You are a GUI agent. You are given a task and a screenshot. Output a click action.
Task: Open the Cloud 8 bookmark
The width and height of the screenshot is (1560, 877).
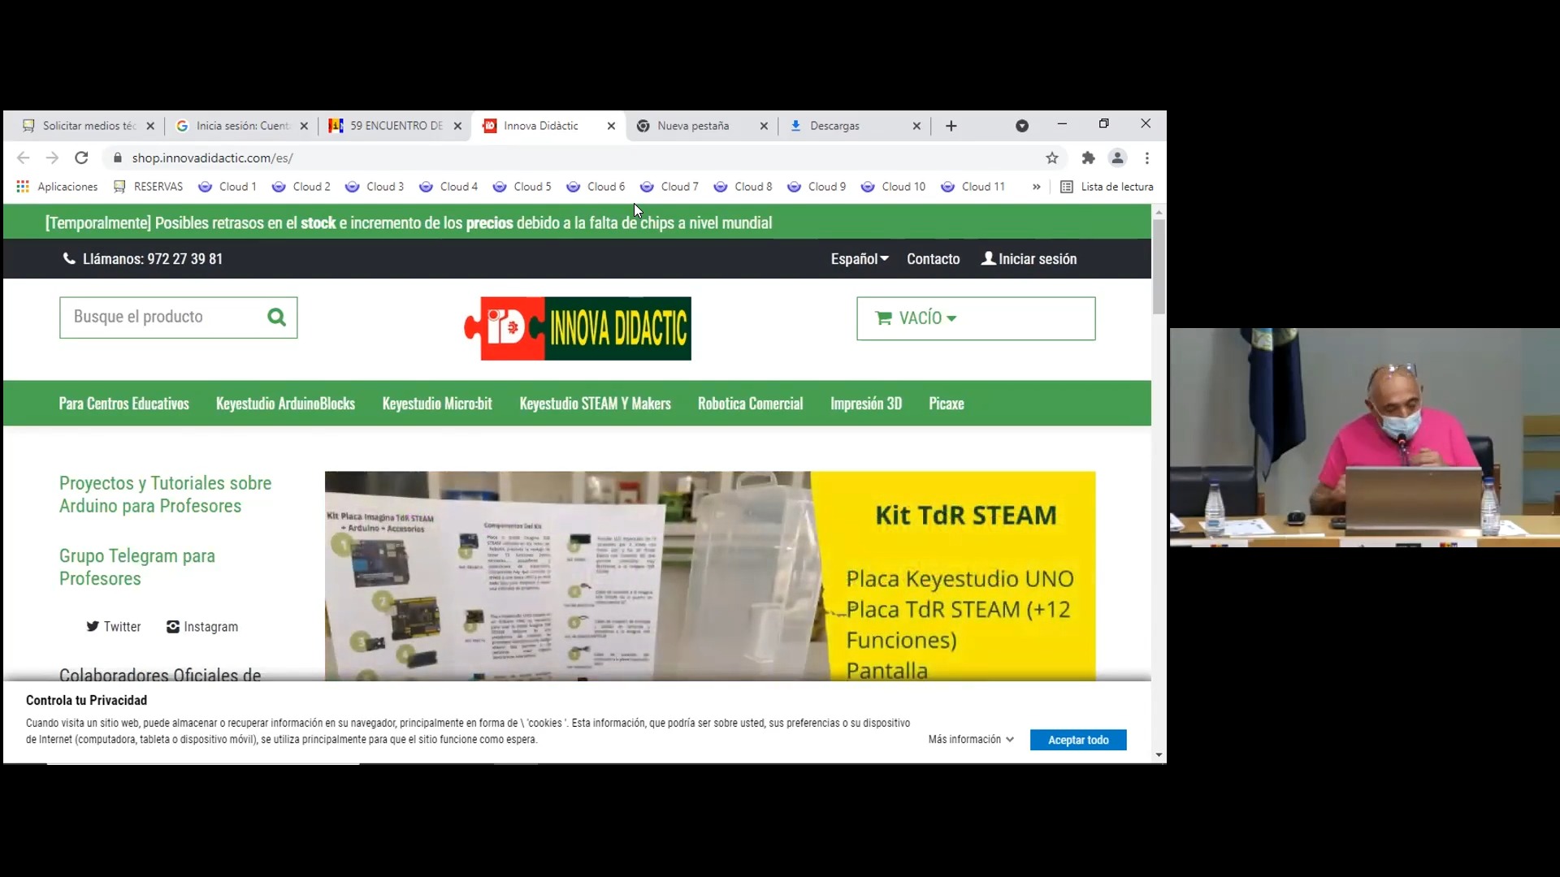pos(743,187)
